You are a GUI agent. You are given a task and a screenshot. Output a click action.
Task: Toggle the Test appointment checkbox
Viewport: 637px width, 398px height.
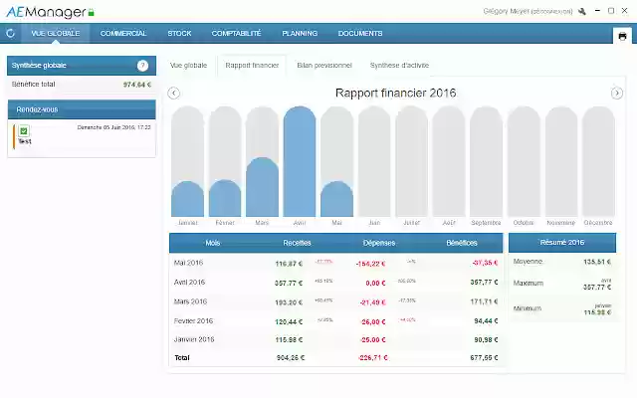point(24,130)
